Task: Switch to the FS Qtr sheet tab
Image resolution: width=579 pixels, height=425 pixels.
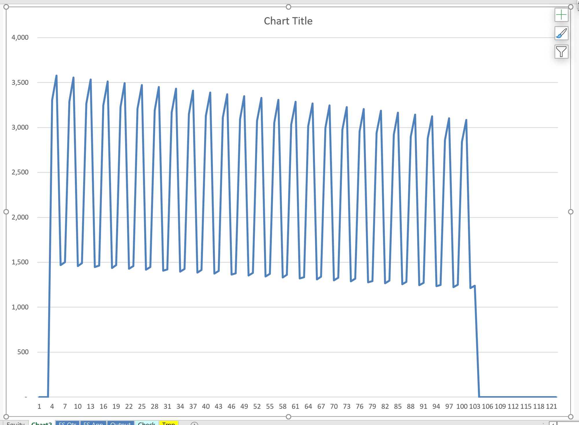Action: [x=67, y=423]
